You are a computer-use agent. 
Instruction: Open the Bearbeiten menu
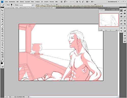pyautogui.click(x=12, y=2)
